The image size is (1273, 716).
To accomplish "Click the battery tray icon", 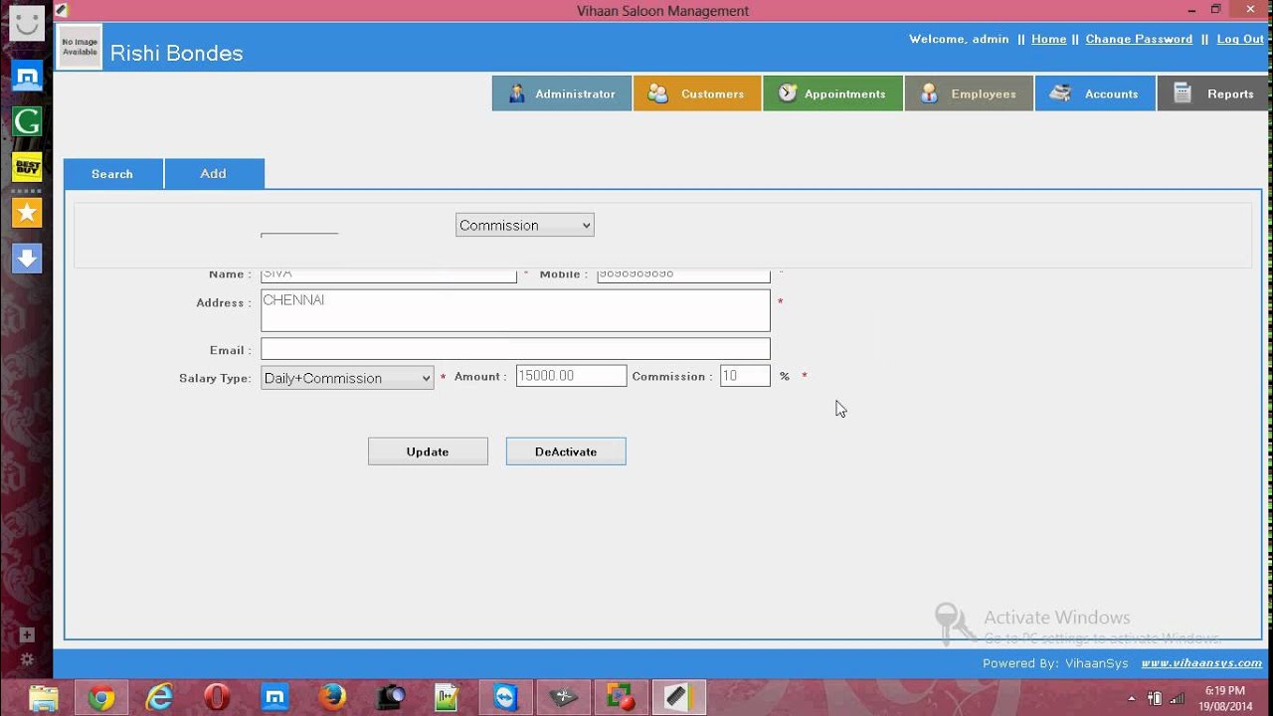I will (x=1155, y=698).
